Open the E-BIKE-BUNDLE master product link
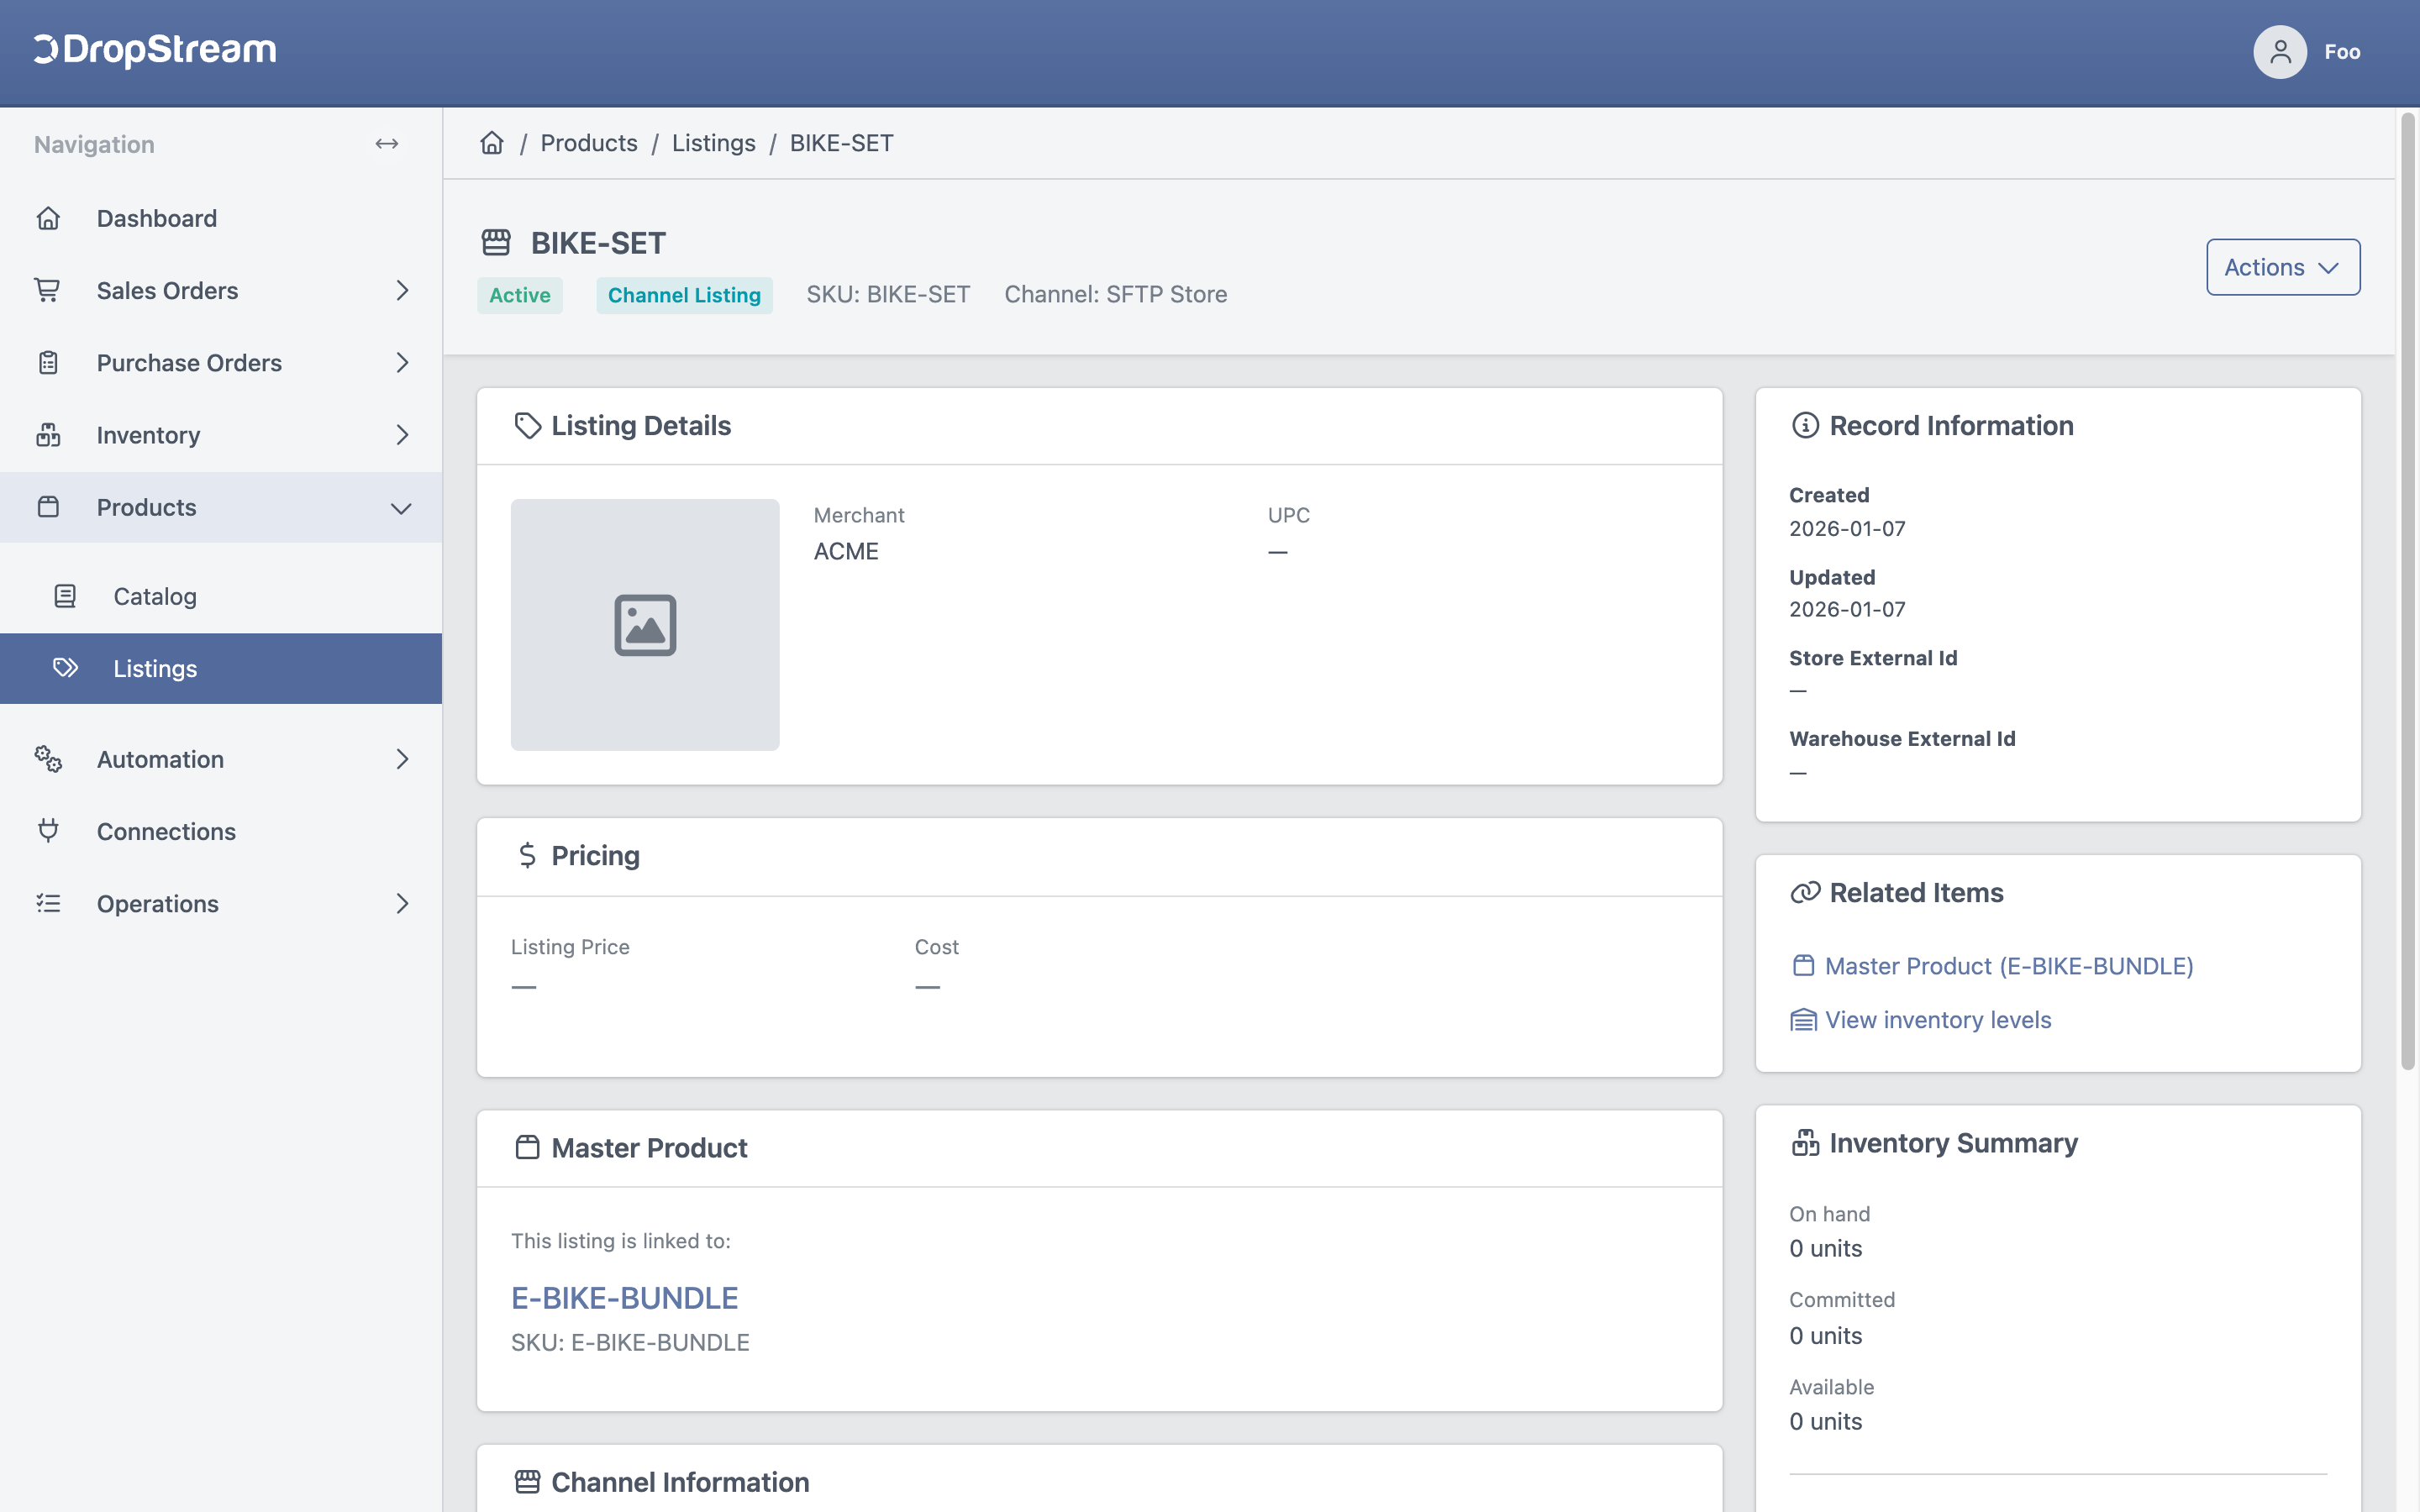Viewport: 2420px width, 1512px height. tap(624, 1297)
